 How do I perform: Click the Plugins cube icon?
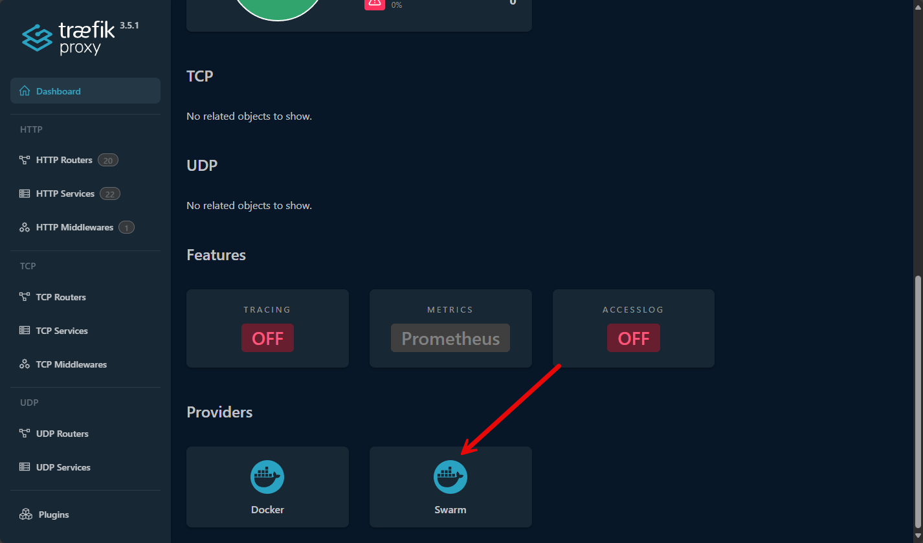25,515
